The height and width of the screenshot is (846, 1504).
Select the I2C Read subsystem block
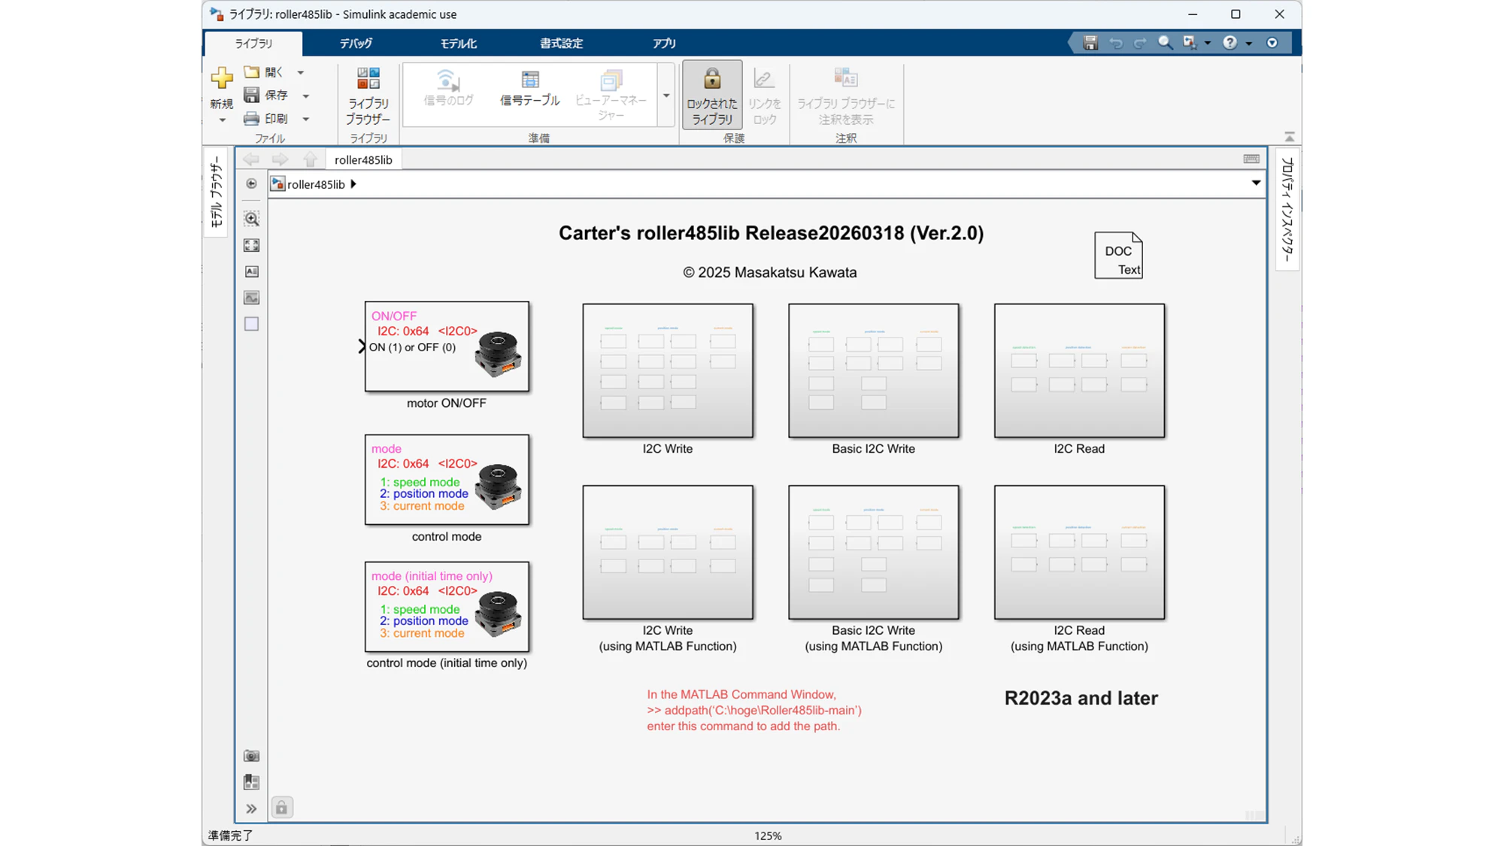click(1079, 371)
